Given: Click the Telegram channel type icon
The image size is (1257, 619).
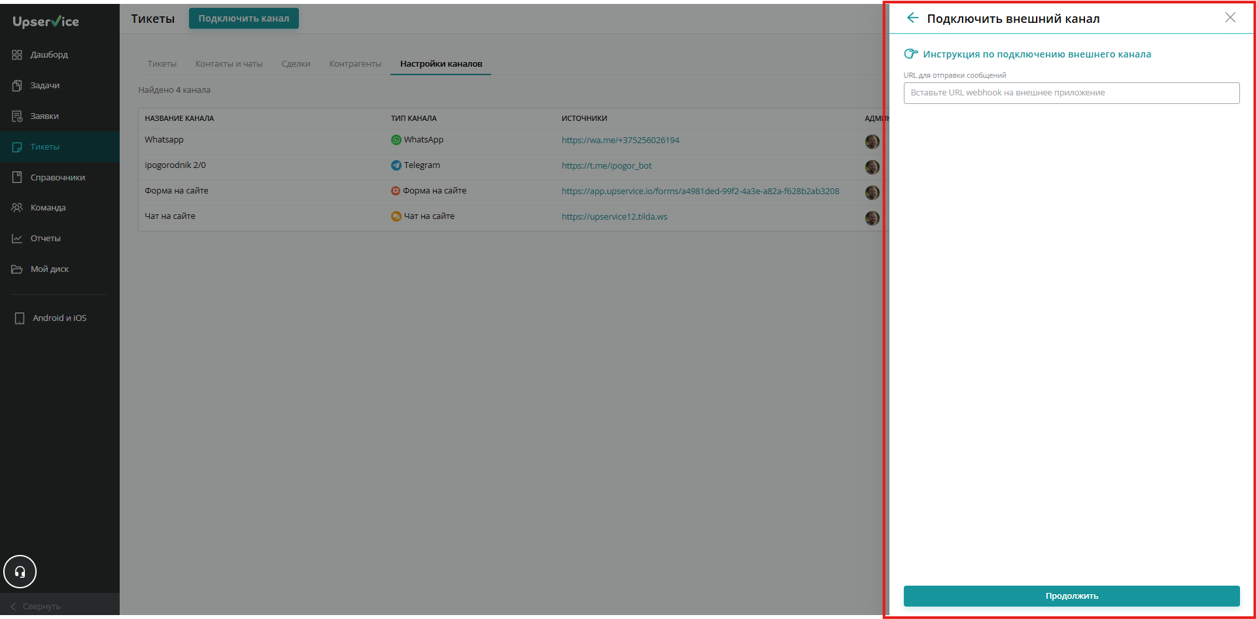Looking at the screenshot, I should click(x=396, y=165).
